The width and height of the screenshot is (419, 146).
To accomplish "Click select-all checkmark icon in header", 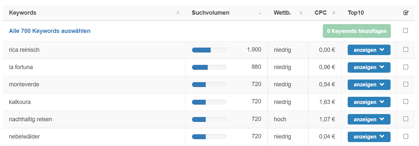I will [x=406, y=13].
